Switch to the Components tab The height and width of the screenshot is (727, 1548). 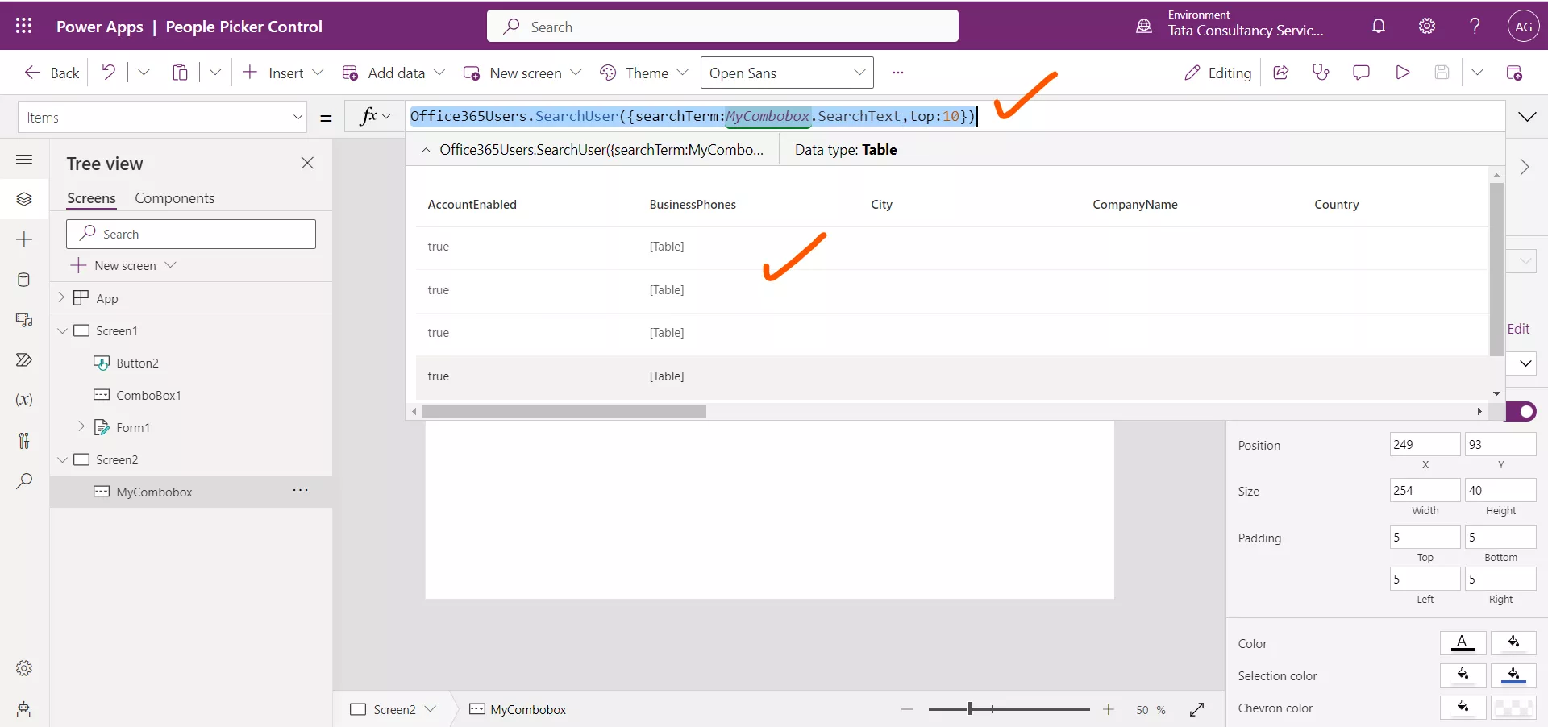pos(175,197)
